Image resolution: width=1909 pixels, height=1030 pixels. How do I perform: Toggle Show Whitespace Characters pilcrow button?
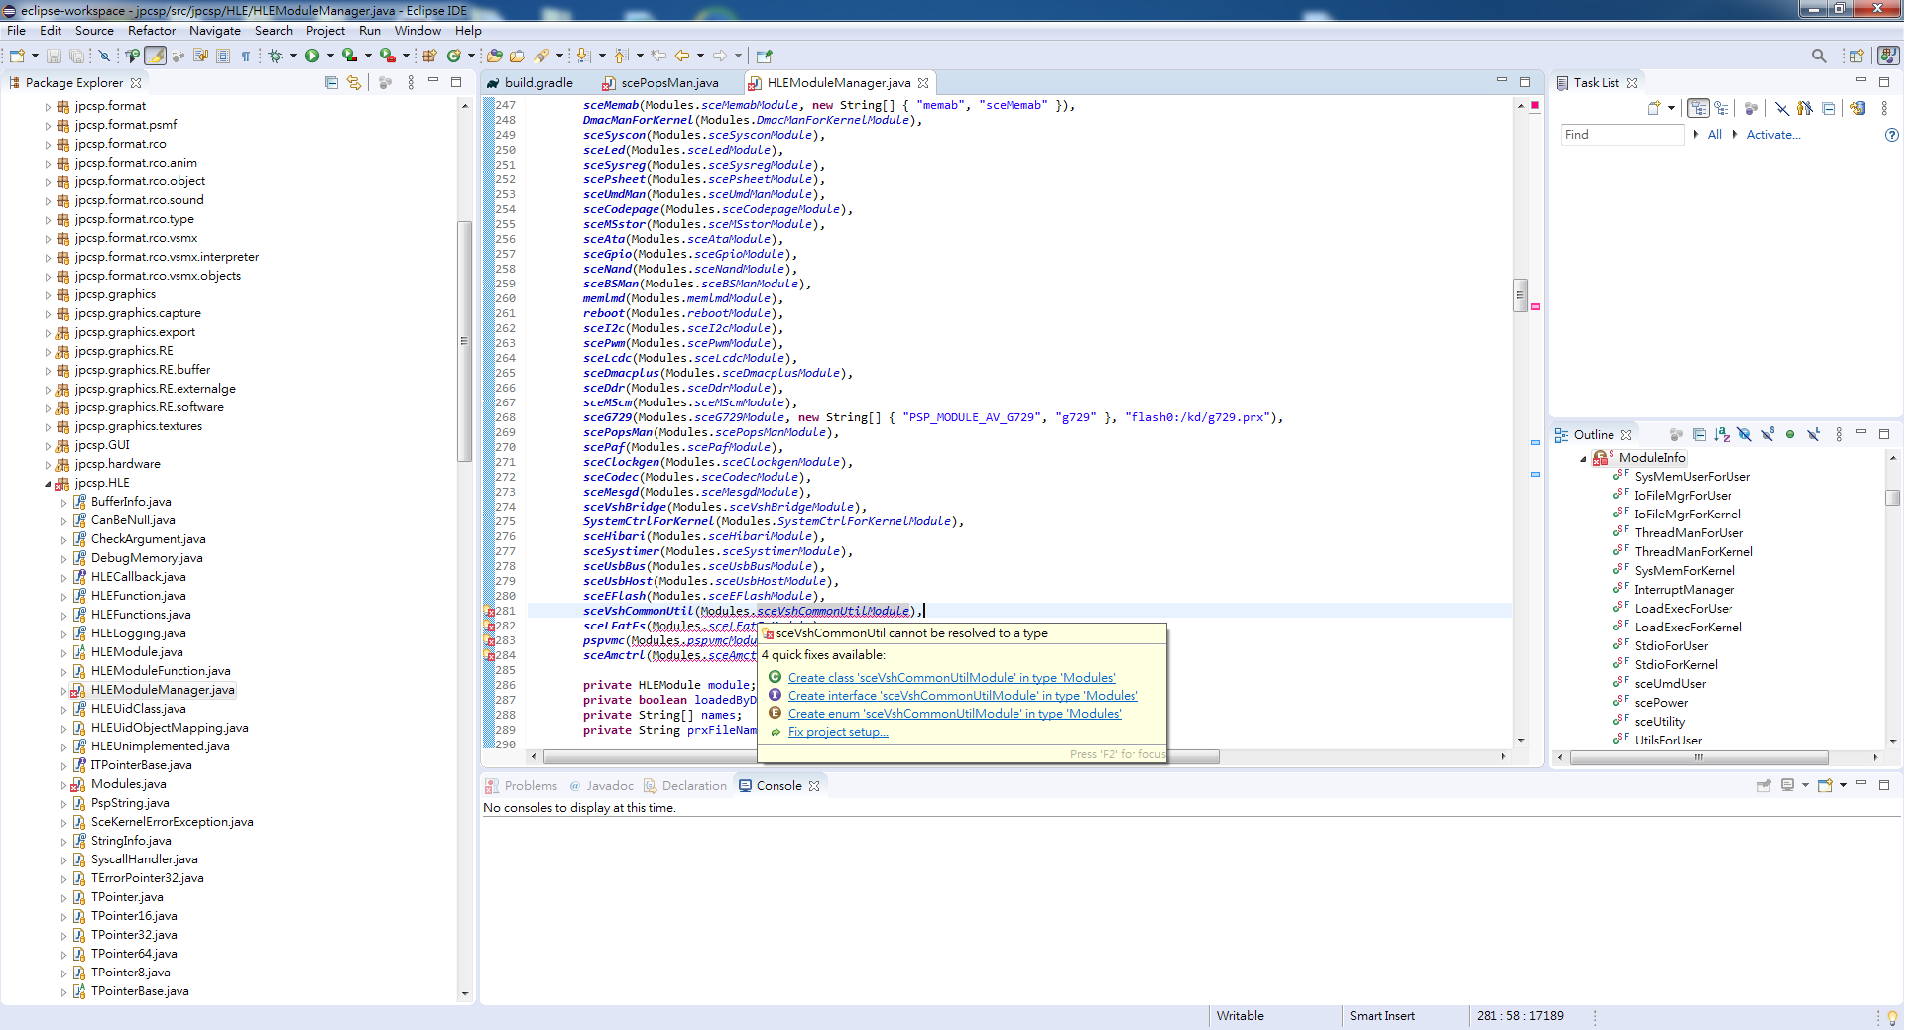246,57
